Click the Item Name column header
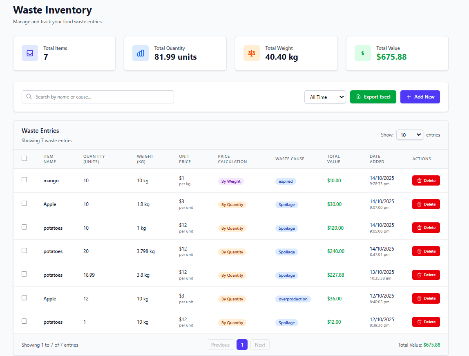This screenshot has width=469, height=356. (49, 159)
